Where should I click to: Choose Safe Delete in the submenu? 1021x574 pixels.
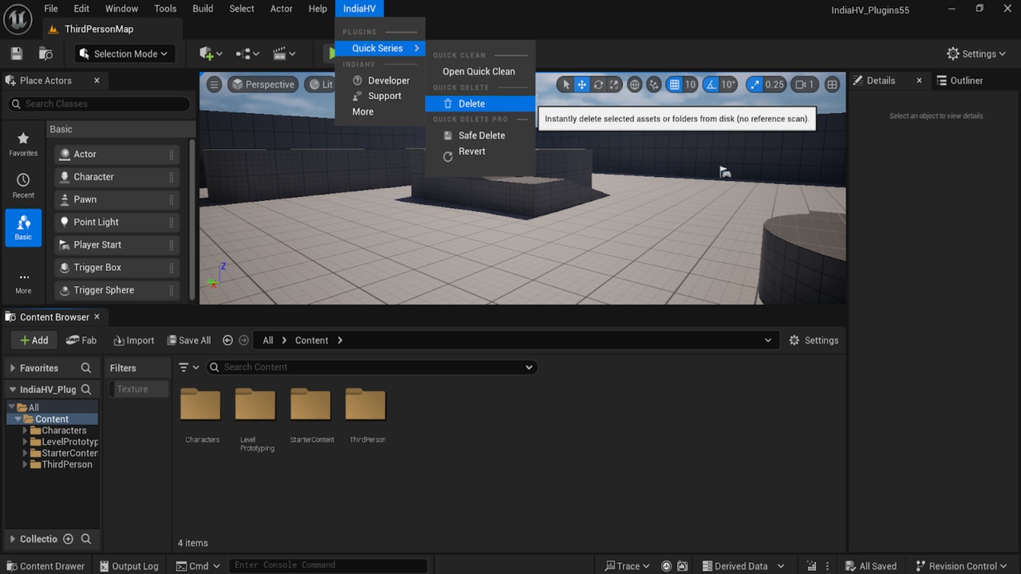pos(480,136)
